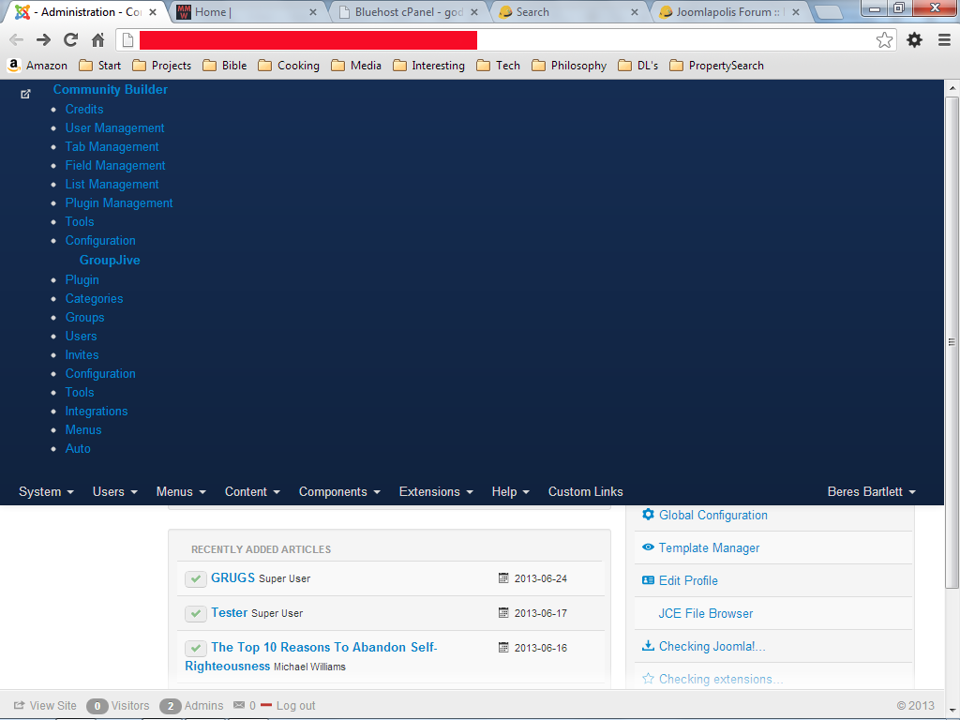Viewport: 960px width, 720px height.
Task: Open Custom Links menu item
Action: pos(585,491)
